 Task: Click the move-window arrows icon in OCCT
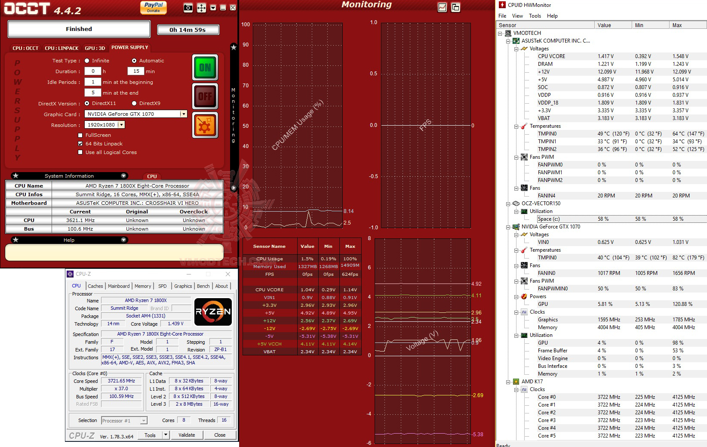201,8
